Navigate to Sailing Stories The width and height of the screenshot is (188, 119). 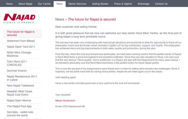pyautogui.click(x=100, y=4)
